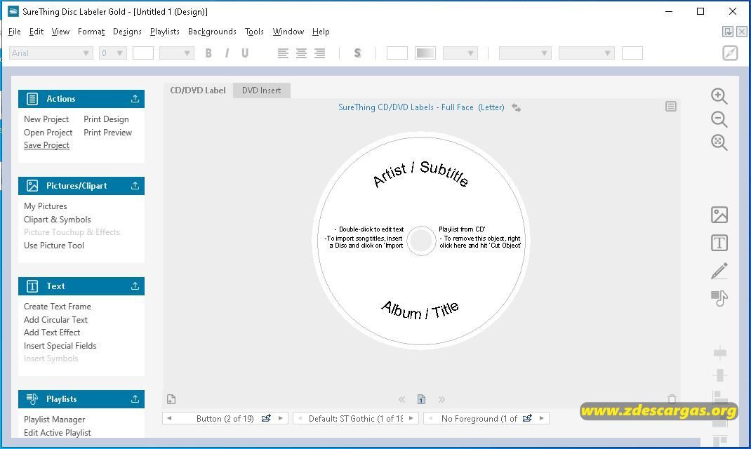This screenshot has width=751, height=449.
Task: Click the white fill color box left of the gradient
Action: (x=397, y=53)
